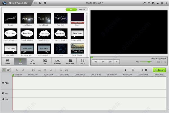Click the edit clip icon
The height and width of the screenshot is (113, 169).
pyautogui.click(x=33, y=70)
